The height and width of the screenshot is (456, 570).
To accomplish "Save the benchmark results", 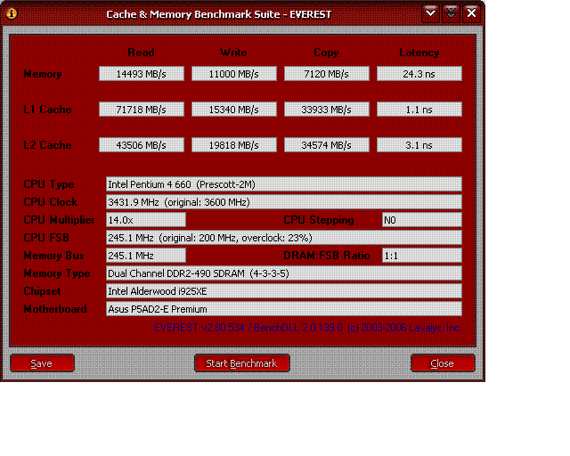I will 42,363.
